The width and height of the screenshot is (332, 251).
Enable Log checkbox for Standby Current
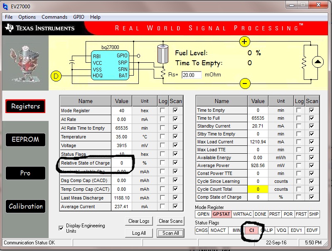pyautogui.click(x=299, y=126)
